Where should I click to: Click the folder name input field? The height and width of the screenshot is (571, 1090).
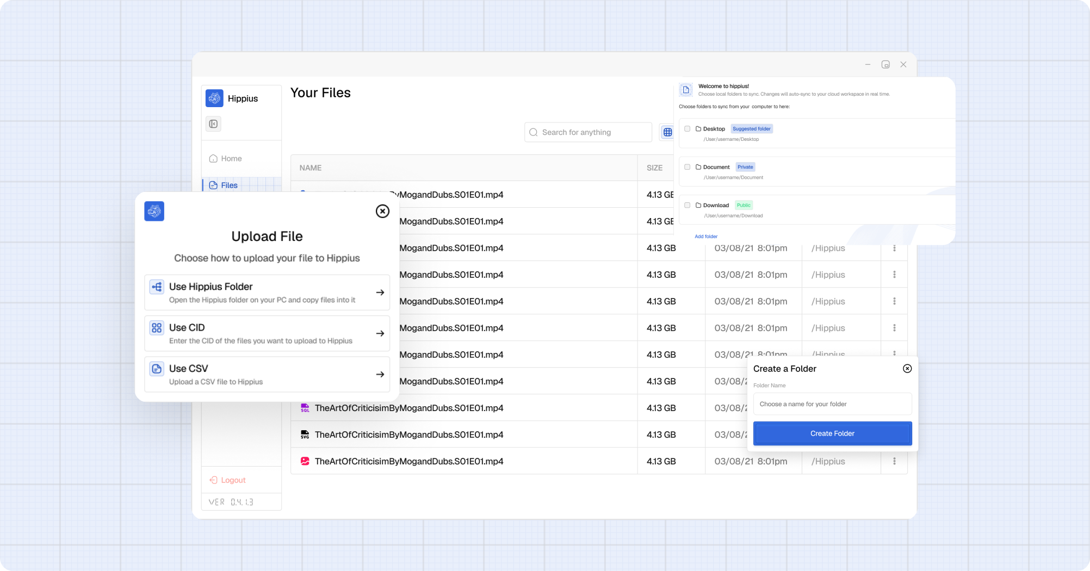coord(832,404)
